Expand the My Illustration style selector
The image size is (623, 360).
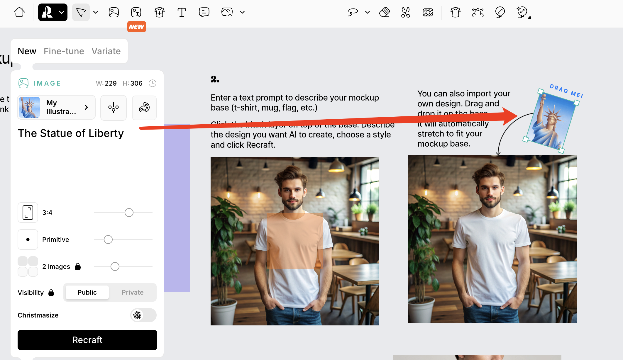[x=56, y=107]
